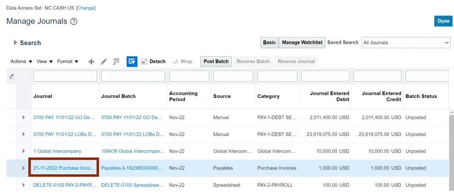454x194 pixels.
Task: Expand the 21-11-2022 Purchase Invoices row
Action: pyautogui.click(x=24, y=168)
